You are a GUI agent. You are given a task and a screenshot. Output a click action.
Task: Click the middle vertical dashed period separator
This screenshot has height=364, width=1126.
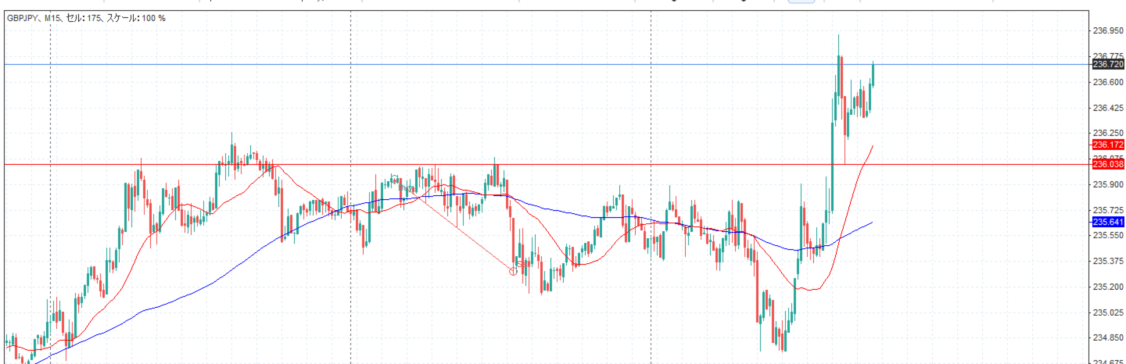[x=351, y=110]
